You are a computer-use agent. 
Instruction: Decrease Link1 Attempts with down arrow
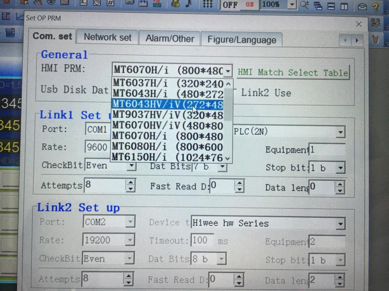(131, 189)
